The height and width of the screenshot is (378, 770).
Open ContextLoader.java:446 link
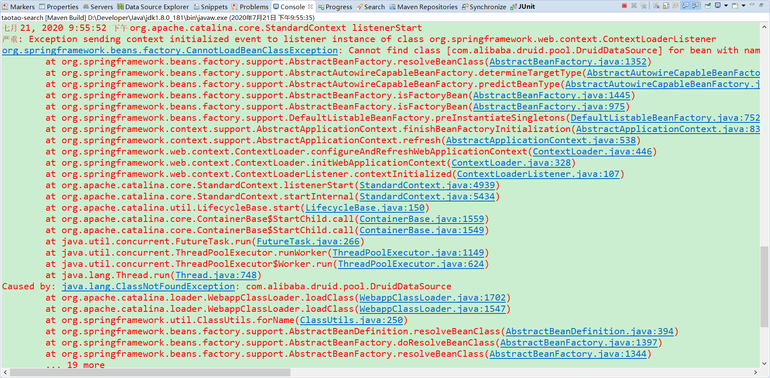point(592,152)
